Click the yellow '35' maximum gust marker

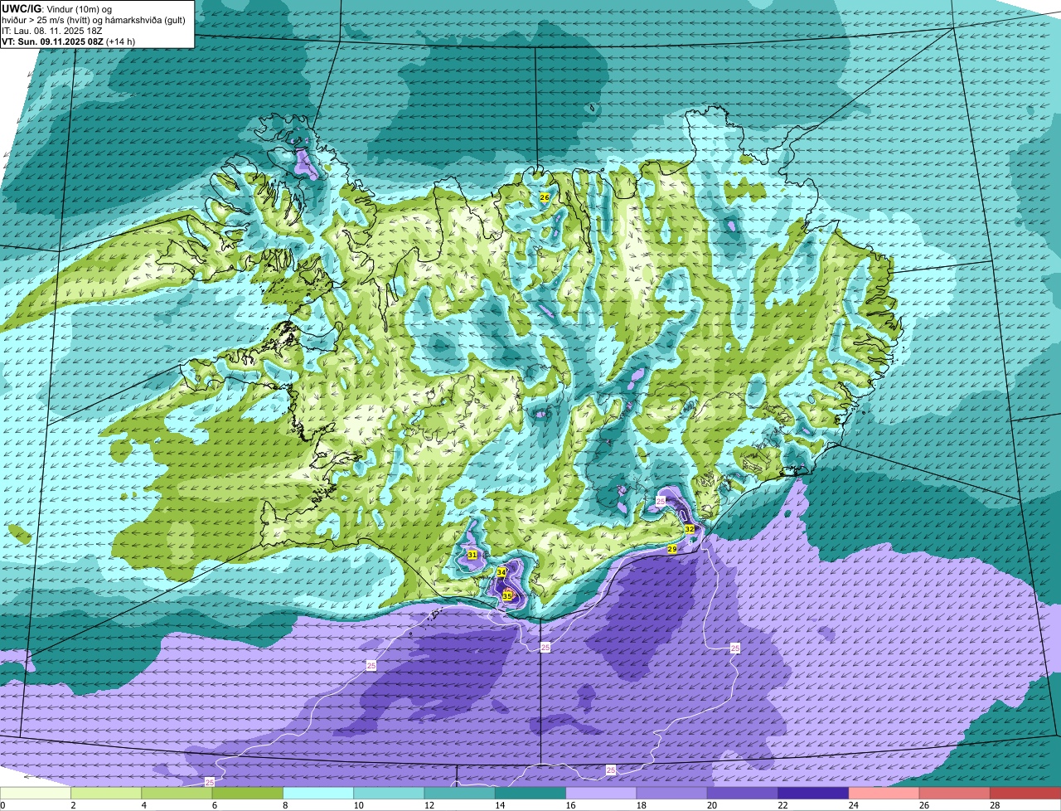(x=507, y=595)
